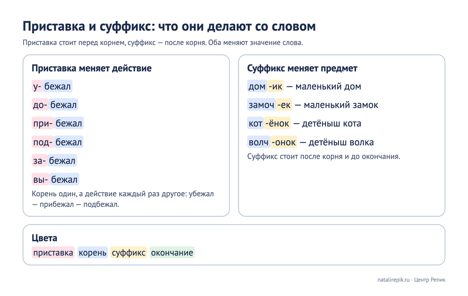468x296 pixels.
Task: Click the blue root chip "замоч"
Action: pos(261,105)
